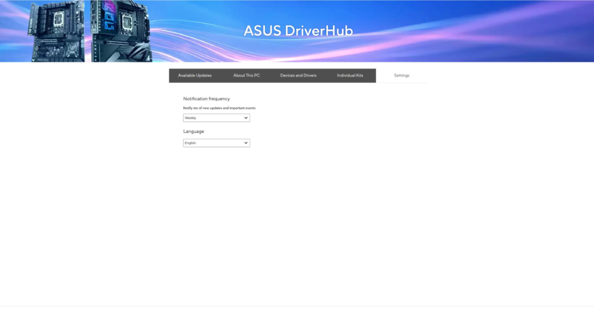Click the Notification frequency heading
The height and width of the screenshot is (334, 594).
[x=206, y=98]
